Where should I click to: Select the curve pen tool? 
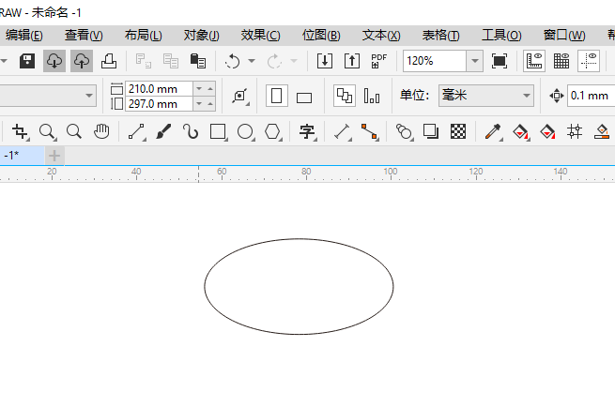[191, 131]
